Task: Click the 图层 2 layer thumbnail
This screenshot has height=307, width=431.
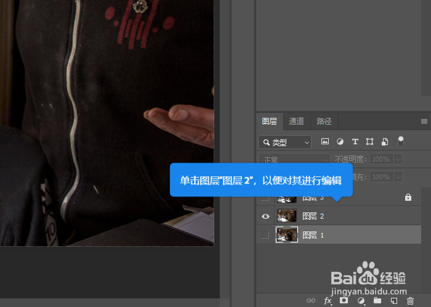Action: click(x=287, y=216)
